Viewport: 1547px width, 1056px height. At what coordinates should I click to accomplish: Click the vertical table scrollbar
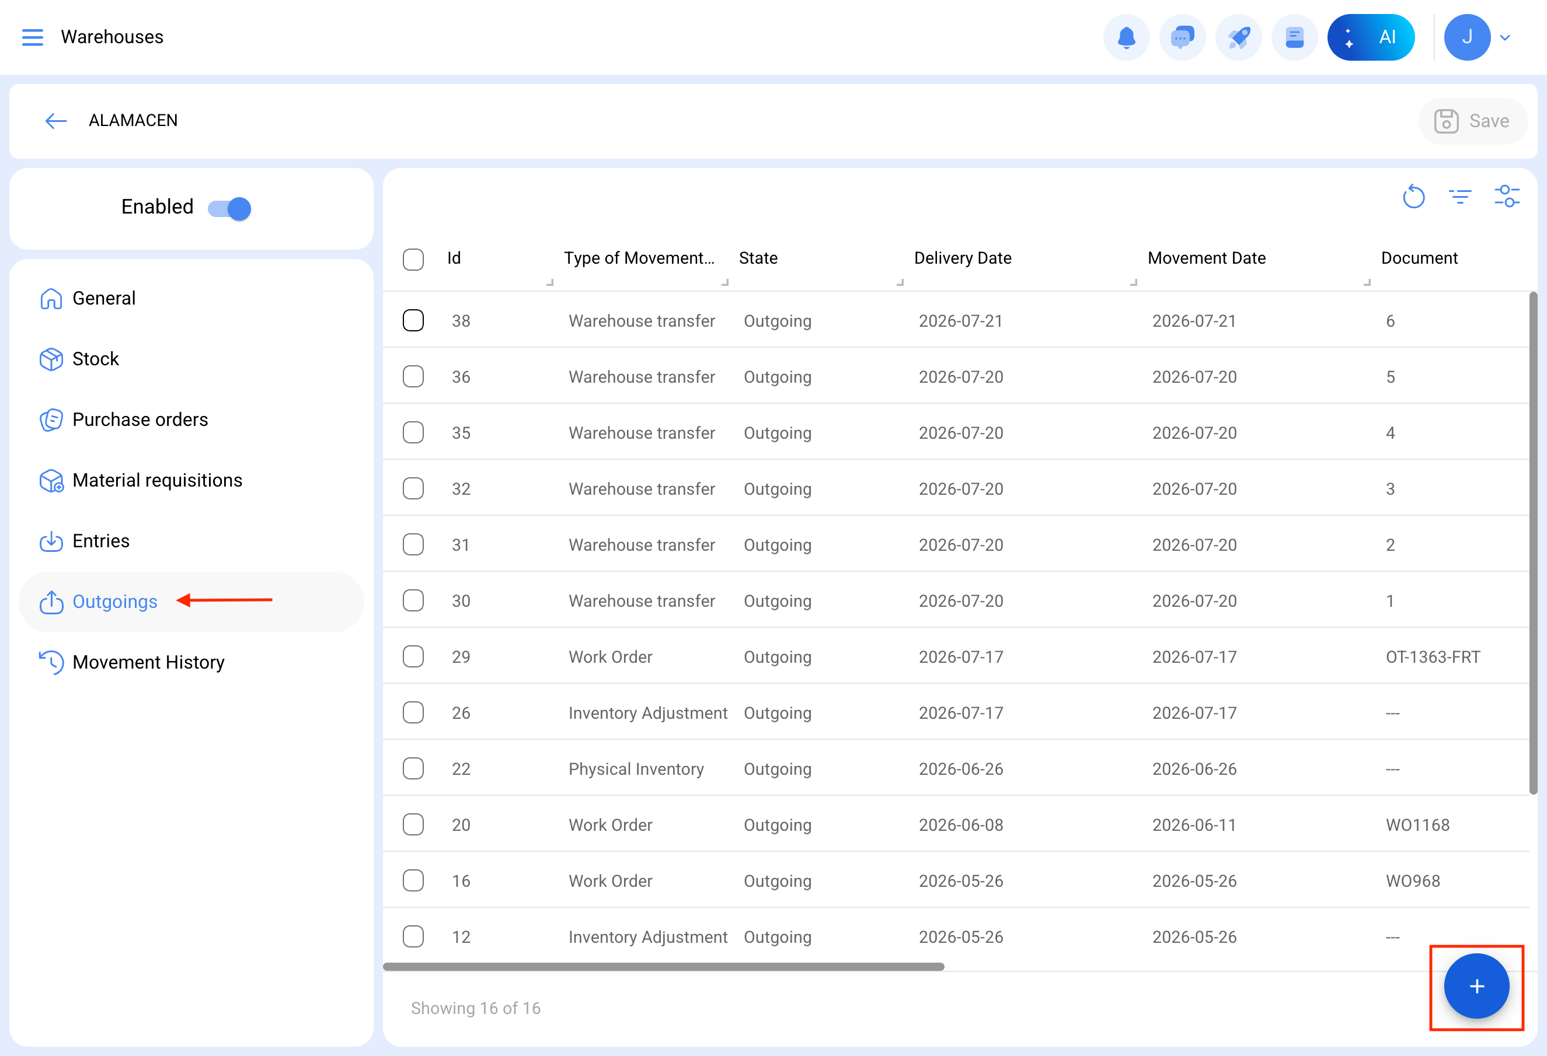pos(1533,543)
